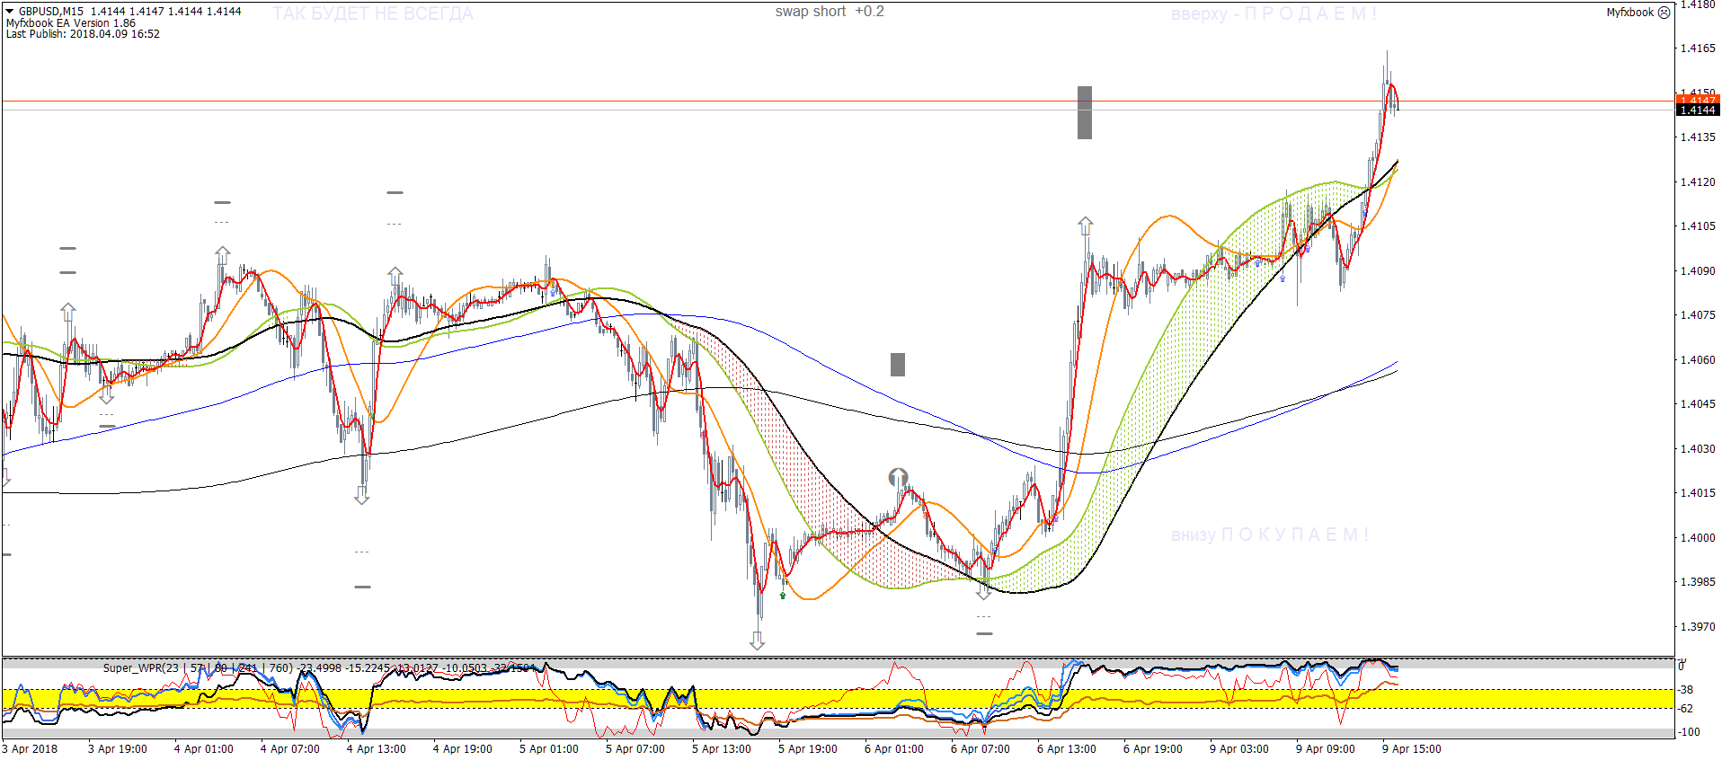Image resolution: width=1722 pixels, height=760 pixels.
Task: Select the orange horizontal line at 1.4147
Action: [838, 101]
